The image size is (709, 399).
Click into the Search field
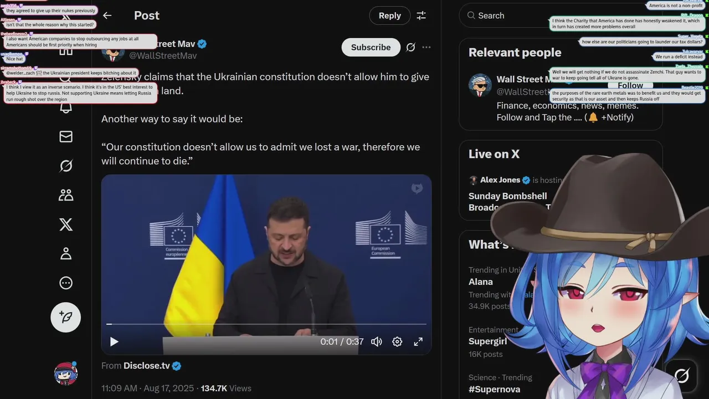pos(504,16)
